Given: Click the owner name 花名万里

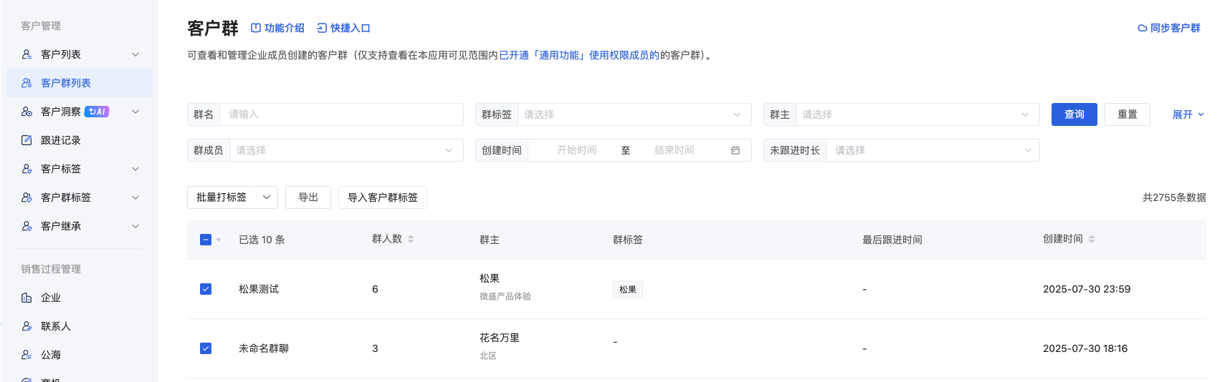Looking at the screenshot, I should [x=500, y=338].
